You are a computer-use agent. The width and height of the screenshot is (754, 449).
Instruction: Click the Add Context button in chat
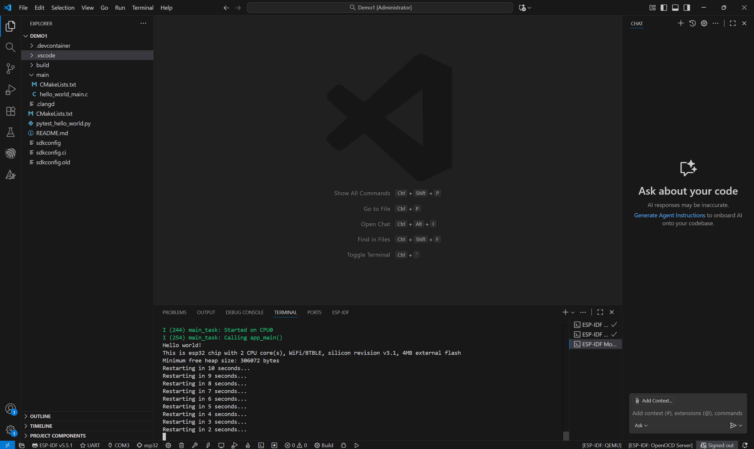653,400
